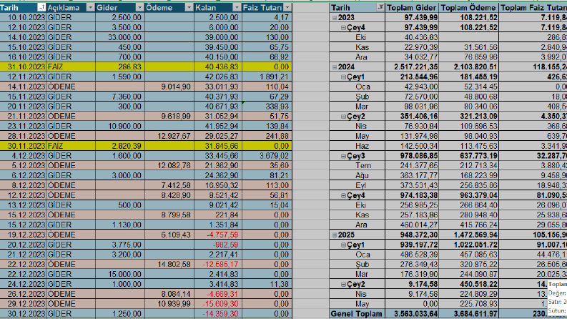Select the yellow Gider cell 2.820,39

[x=120, y=146]
